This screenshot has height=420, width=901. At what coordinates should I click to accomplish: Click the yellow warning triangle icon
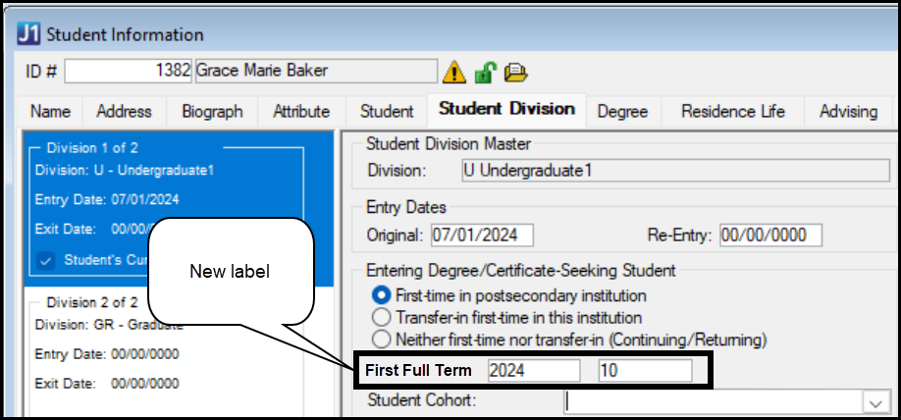[x=454, y=72]
